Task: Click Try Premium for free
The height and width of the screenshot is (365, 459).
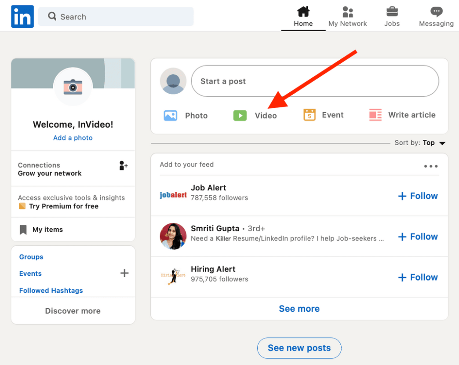Action: (63, 206)
